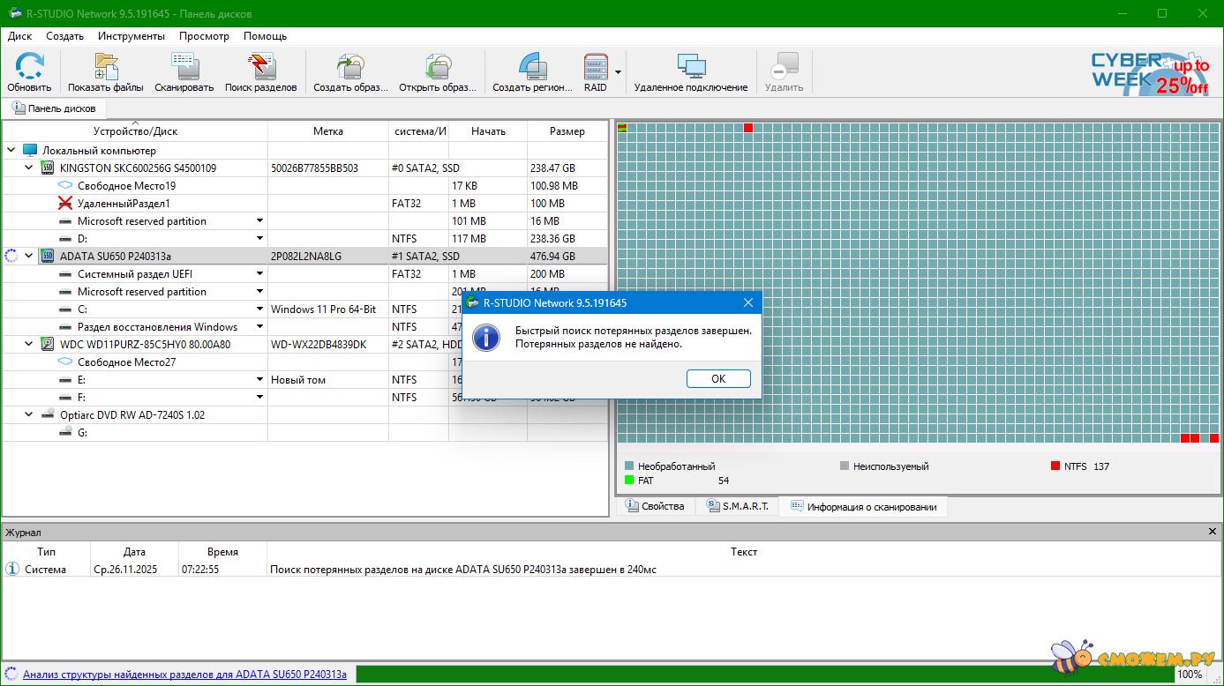Click Открыть образ toolbar icon

tap(437, 68)
